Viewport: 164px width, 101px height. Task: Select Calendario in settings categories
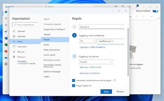click(x=25, y=46)
